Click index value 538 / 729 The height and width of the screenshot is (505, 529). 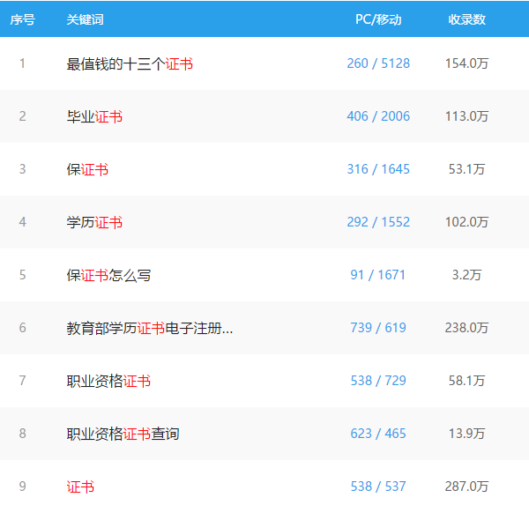[378, 381]
